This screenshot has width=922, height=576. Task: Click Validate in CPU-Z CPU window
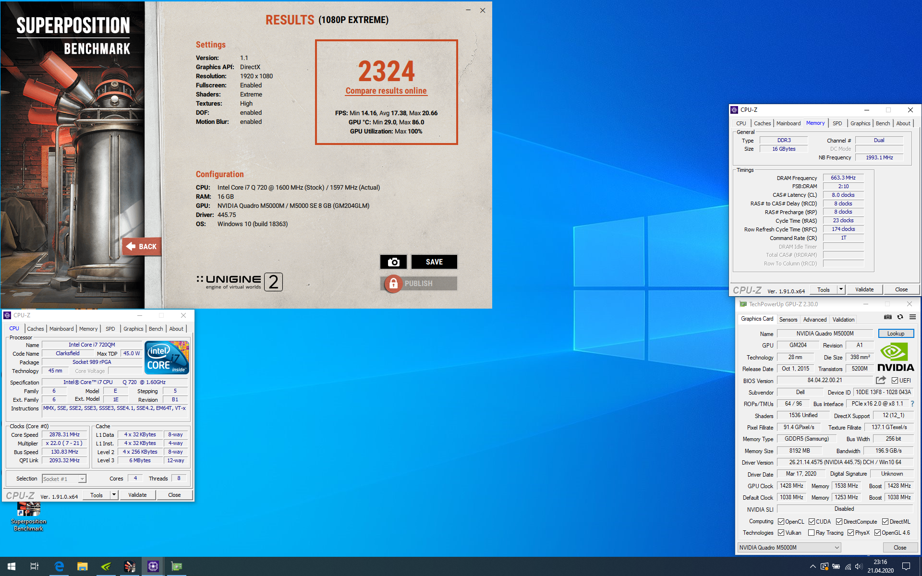(137, 495)
